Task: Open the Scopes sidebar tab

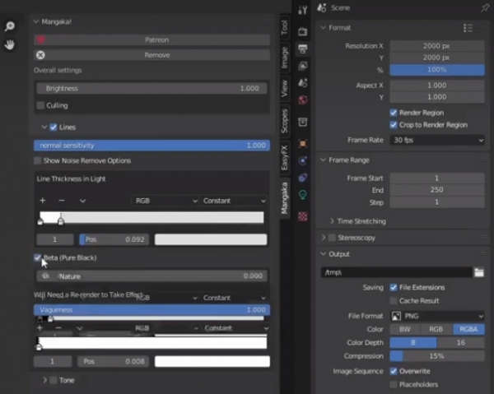Action: (x=285, y=120)
